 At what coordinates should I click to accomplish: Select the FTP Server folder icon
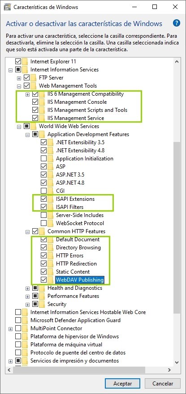tap(33, 78)
